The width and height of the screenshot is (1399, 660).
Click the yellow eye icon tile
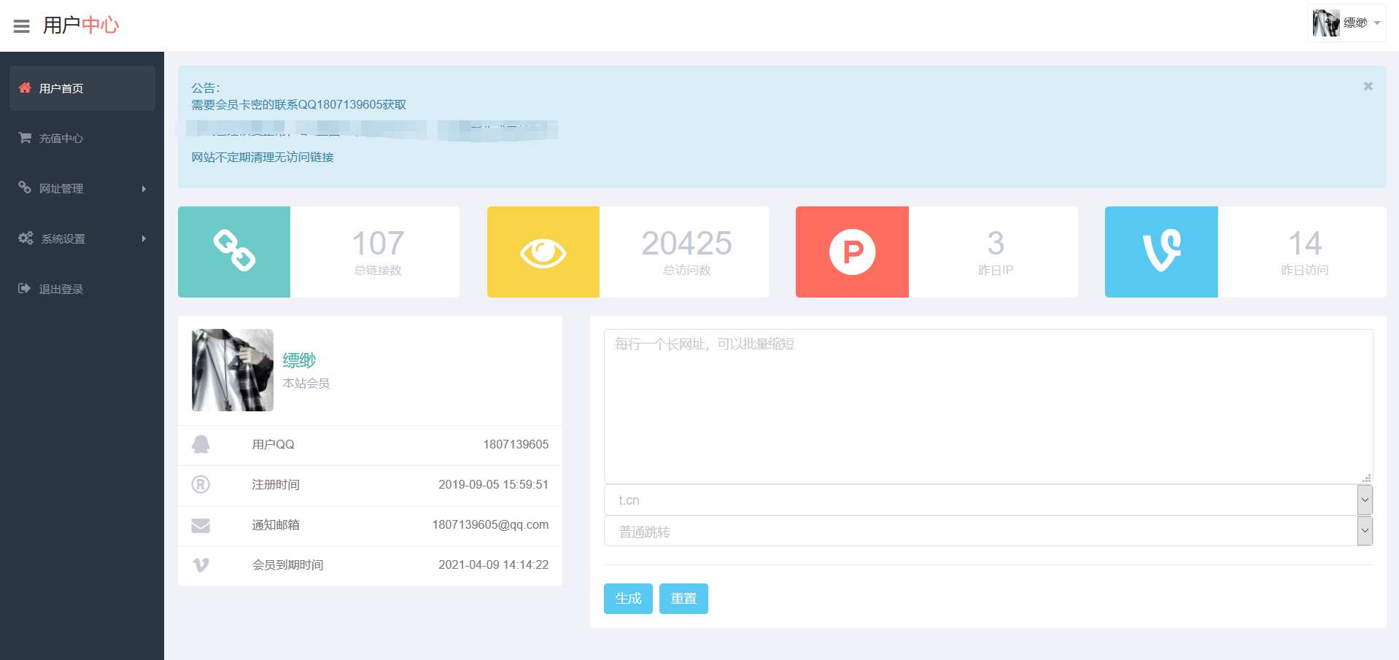[x=543, y=252]
